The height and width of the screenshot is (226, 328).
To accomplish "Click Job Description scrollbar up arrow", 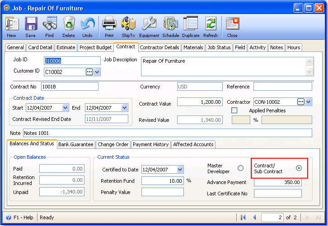I will pos(309,61).
